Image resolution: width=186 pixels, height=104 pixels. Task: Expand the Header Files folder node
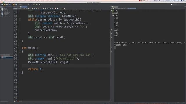[1, 11]
